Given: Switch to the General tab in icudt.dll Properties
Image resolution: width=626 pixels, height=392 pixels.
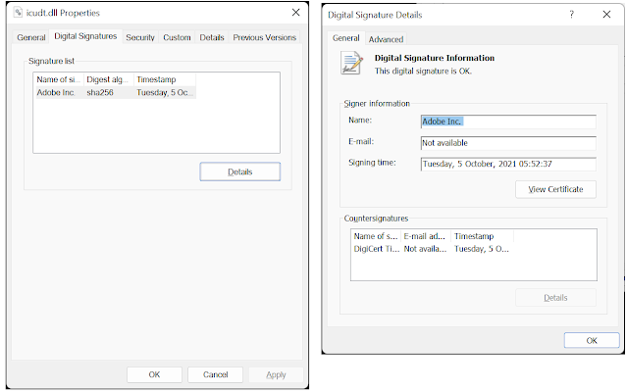Looking at the screenshot, I should (31, 37).
